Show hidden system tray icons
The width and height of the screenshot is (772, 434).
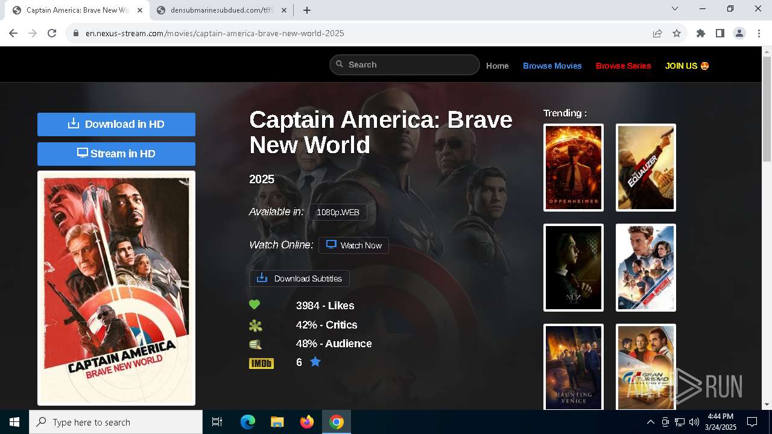(650, 422)
